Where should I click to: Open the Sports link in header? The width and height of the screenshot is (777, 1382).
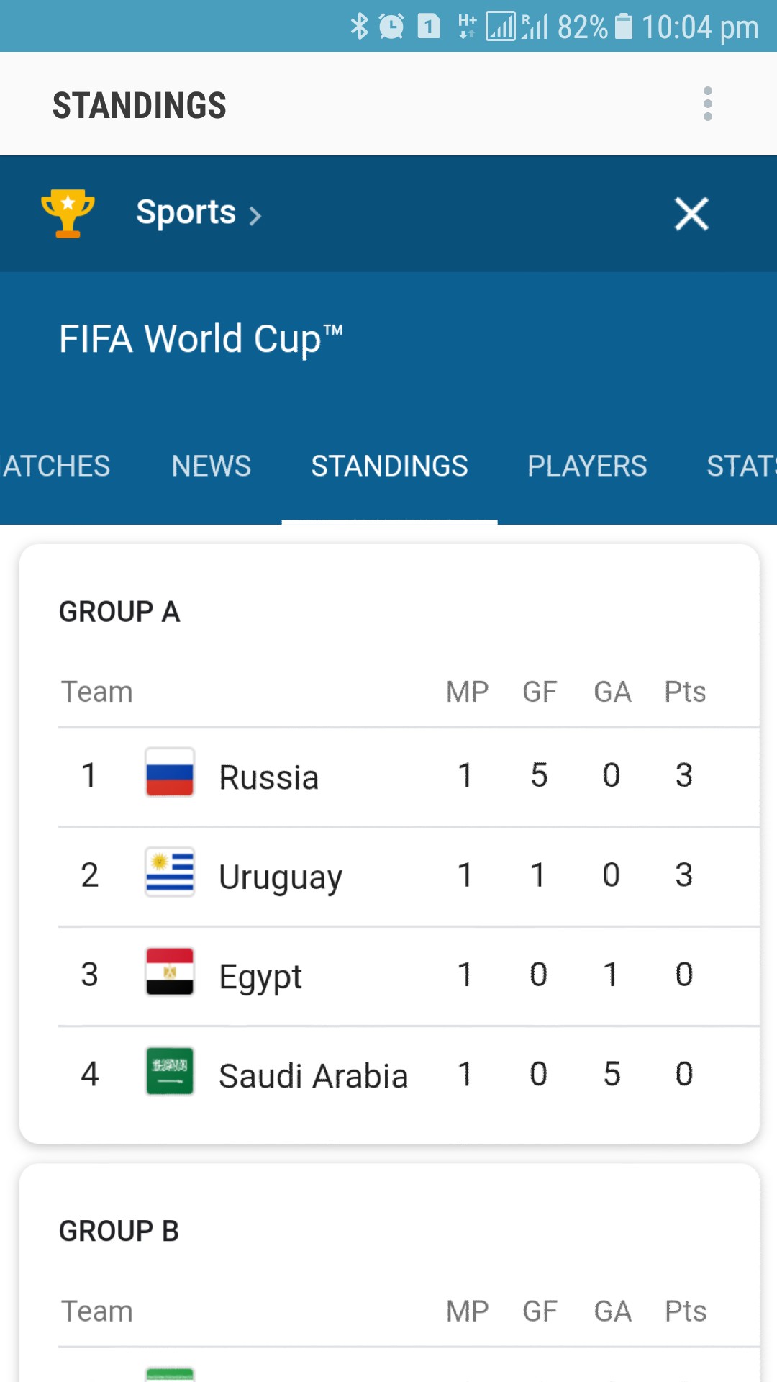pos(186,212)
